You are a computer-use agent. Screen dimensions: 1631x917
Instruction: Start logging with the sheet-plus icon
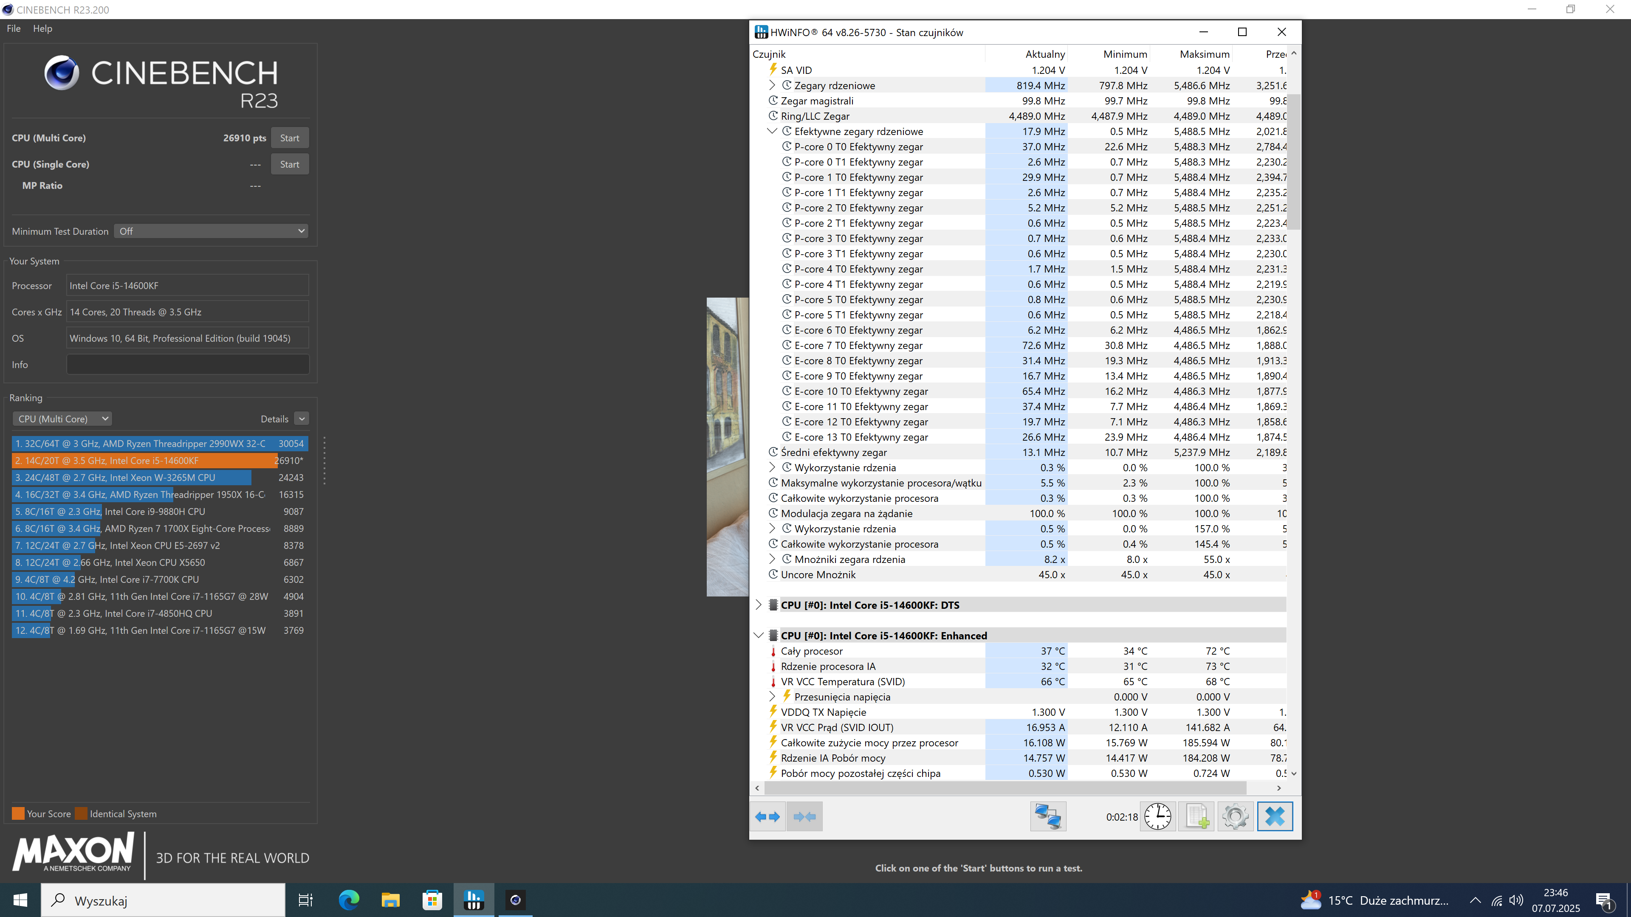tap(1196, 816)
